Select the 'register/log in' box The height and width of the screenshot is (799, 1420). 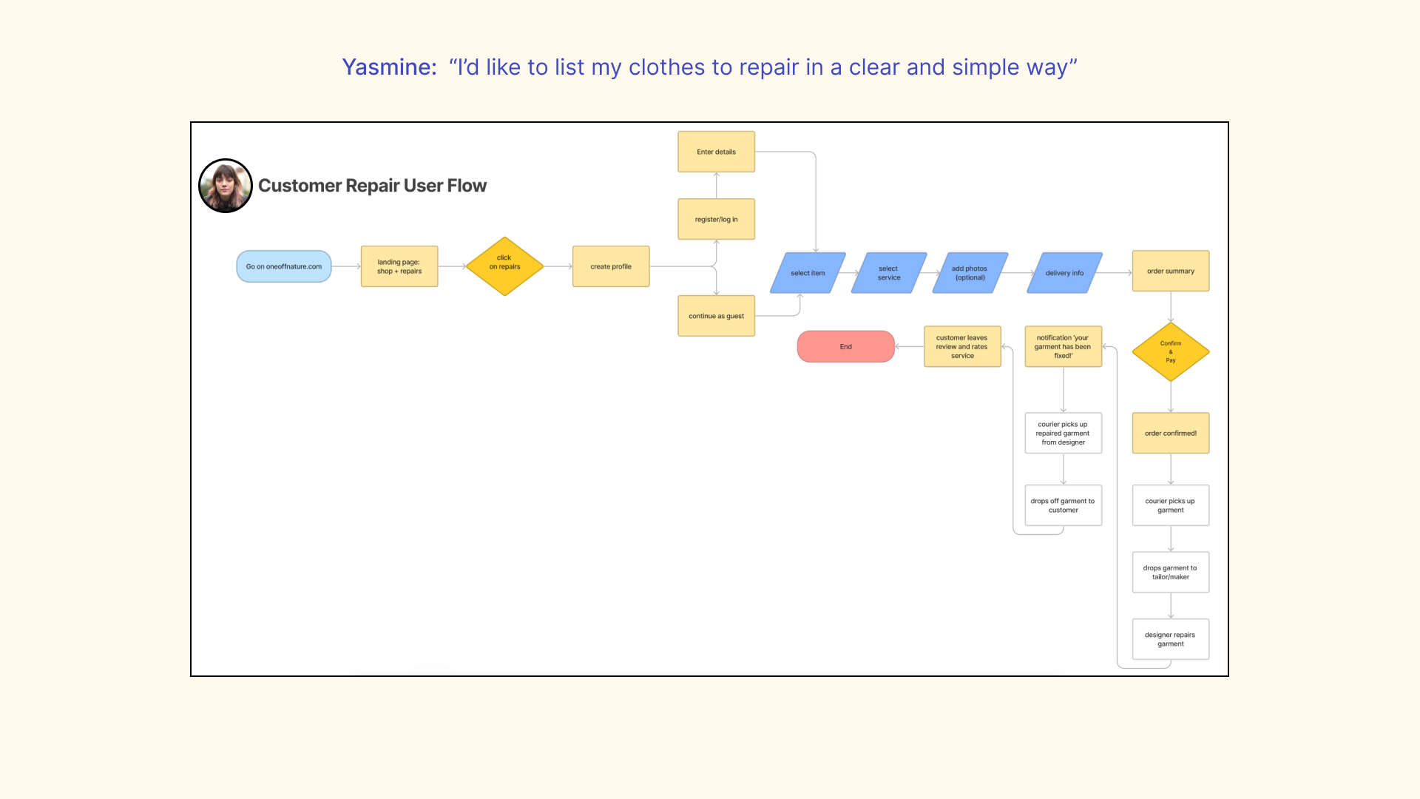(x=716, y=219)
